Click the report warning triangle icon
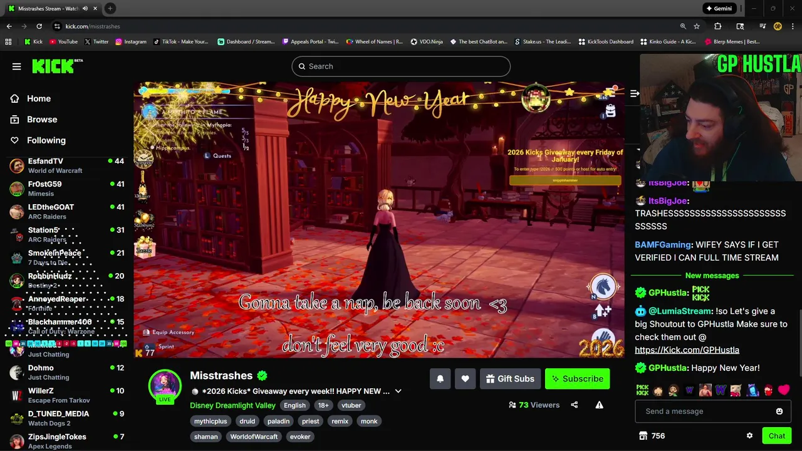This screenshot has height=451, width=802. pyautogui.click(x=600, y=405)
